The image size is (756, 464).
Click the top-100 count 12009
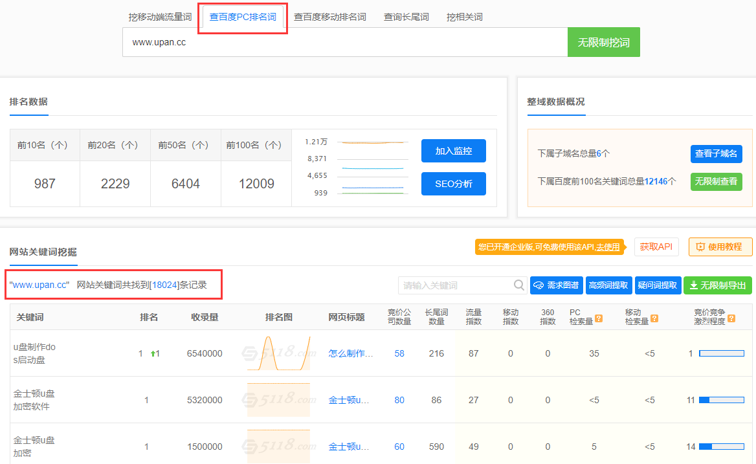[x=256, y=184]
